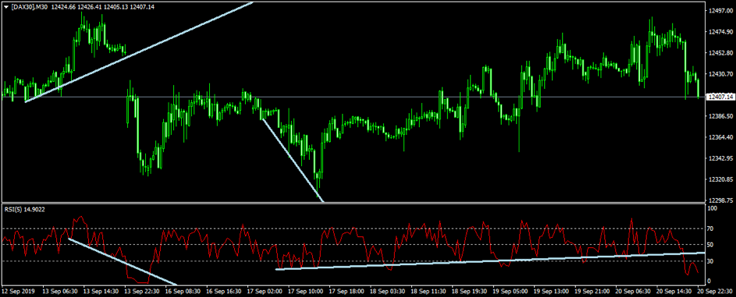The height and width of the screenshot is (297, 736).
Task: Select the rising trendline in the RSI window
Action: pos(490,261)
